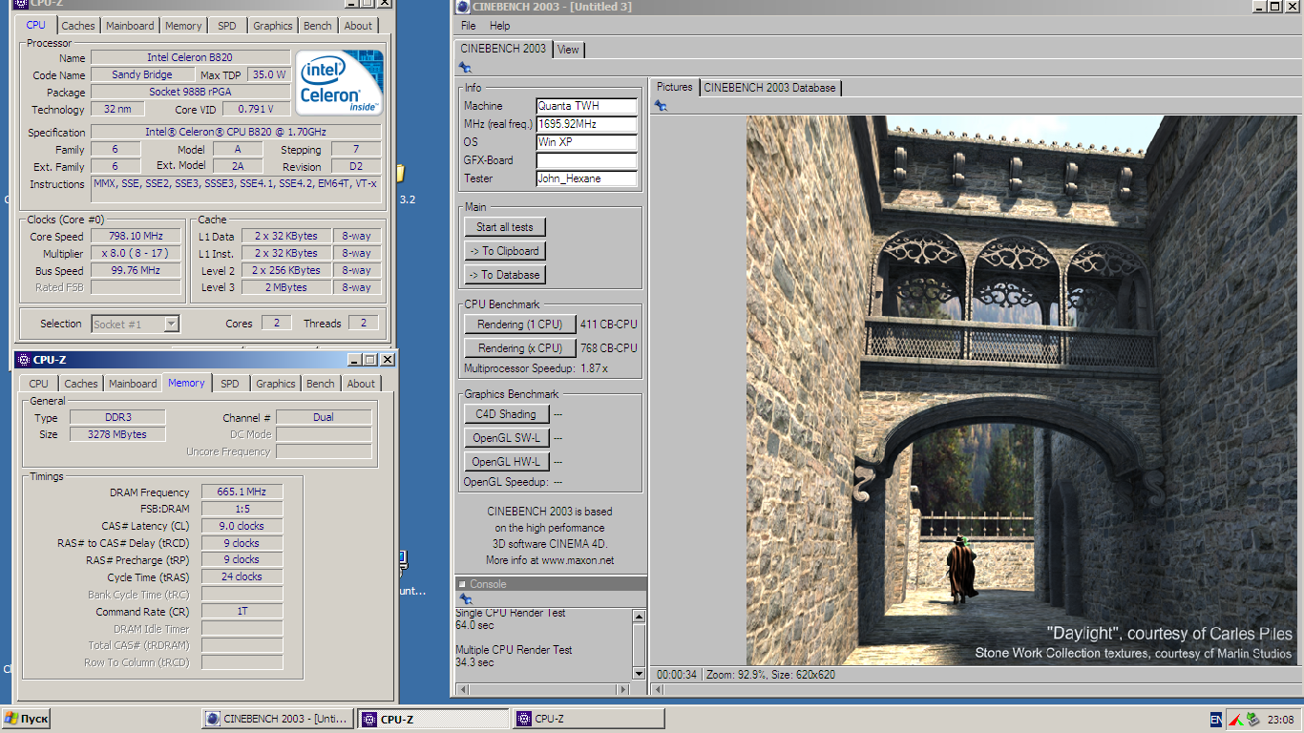
Task: Select the Pictures tab
Action: point(674,87)
